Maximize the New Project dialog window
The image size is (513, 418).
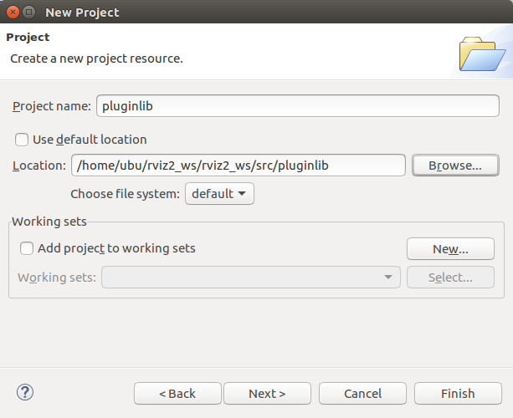[28, 13]
